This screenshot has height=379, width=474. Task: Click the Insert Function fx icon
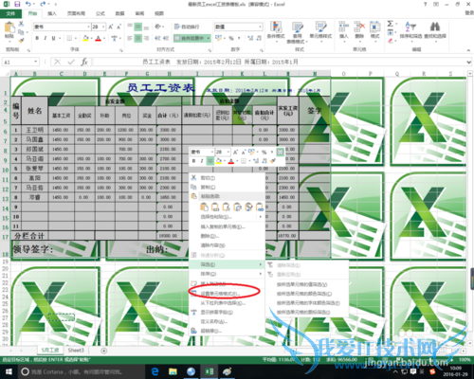[x=84, y=62]
